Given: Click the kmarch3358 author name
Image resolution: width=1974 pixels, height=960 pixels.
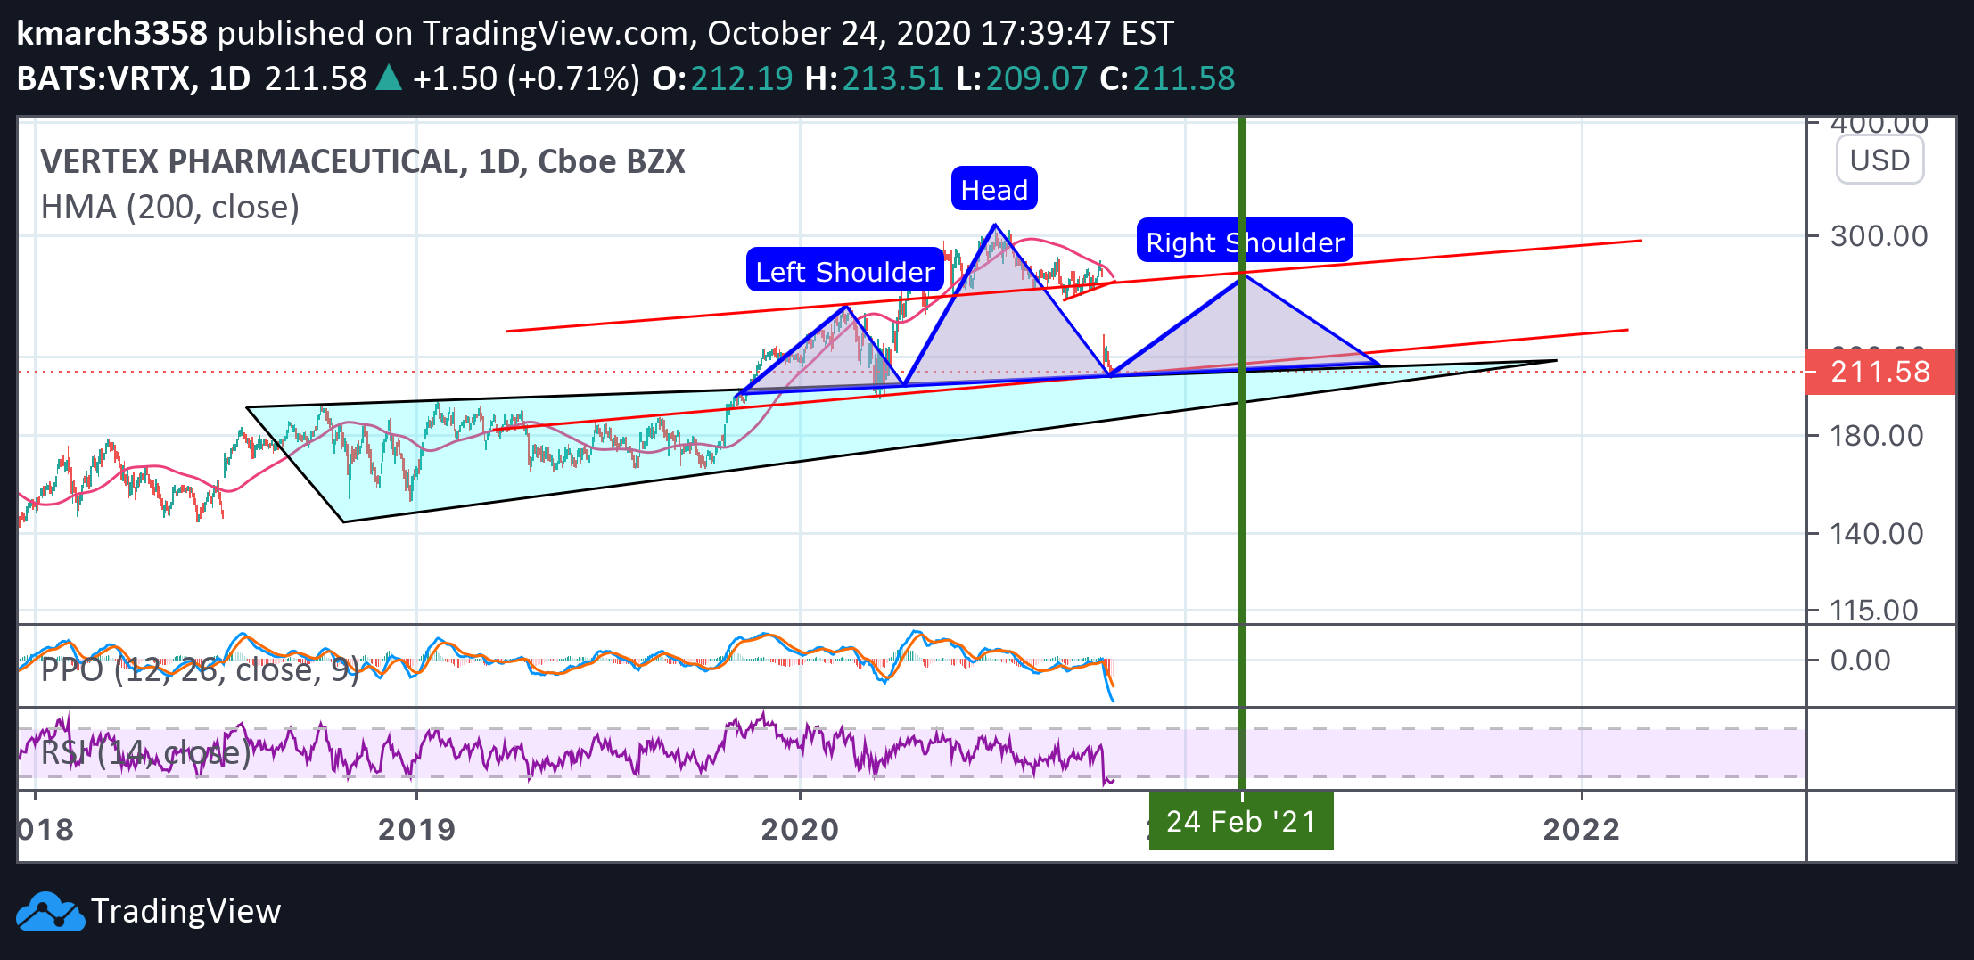Looking at the screenshot, I should (x=112, y=33).
